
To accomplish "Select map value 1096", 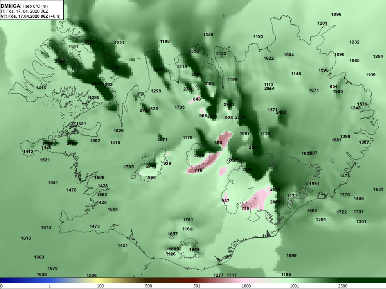I will coord(336,14).
